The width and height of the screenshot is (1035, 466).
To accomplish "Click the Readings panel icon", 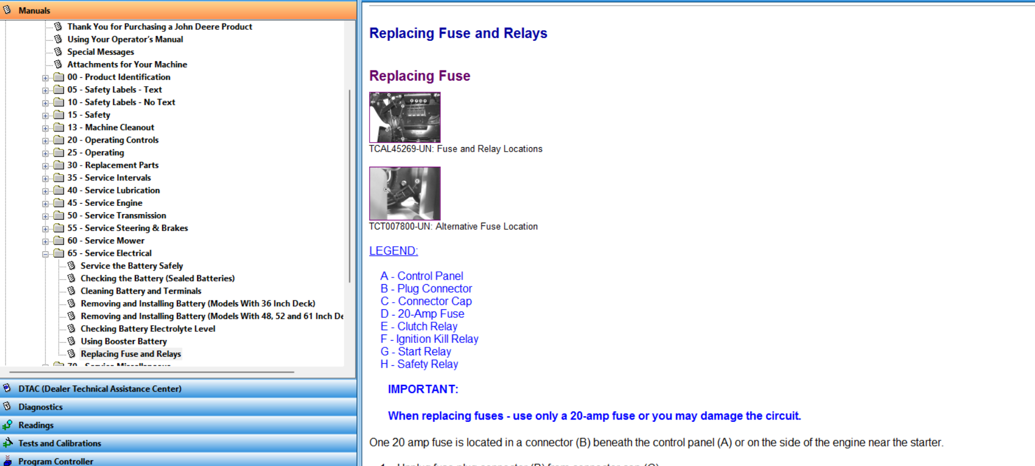I will point(8,425).
